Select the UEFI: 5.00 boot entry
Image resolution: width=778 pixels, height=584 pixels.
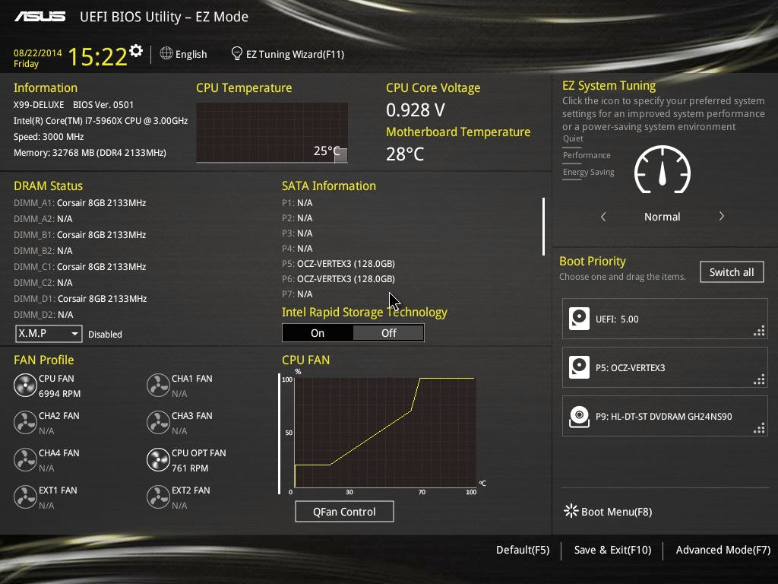665,319
